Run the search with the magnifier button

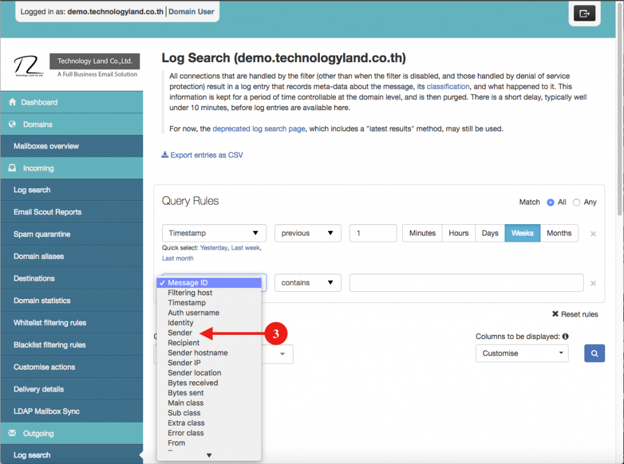[594, 353]
